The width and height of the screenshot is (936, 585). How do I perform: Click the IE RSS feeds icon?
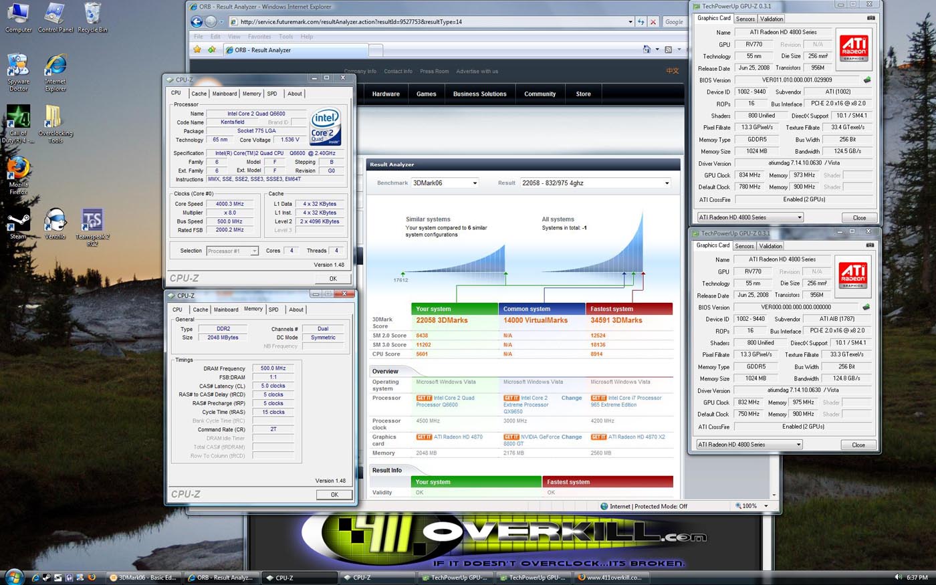point(668,49)
